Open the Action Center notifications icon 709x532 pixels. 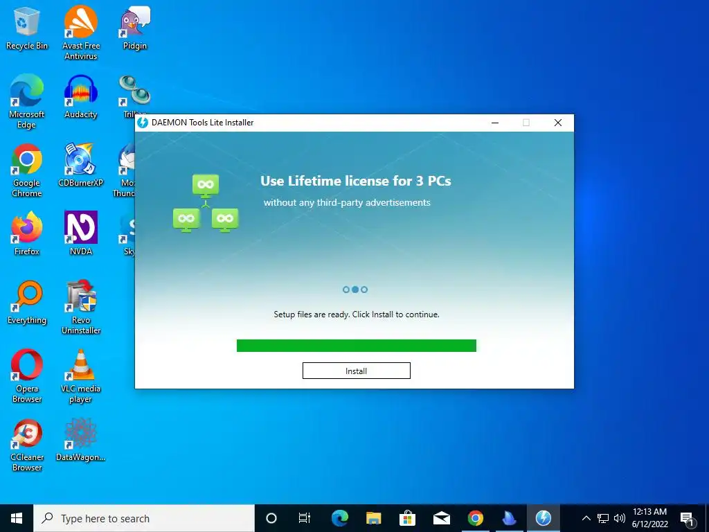pos(687,518)
